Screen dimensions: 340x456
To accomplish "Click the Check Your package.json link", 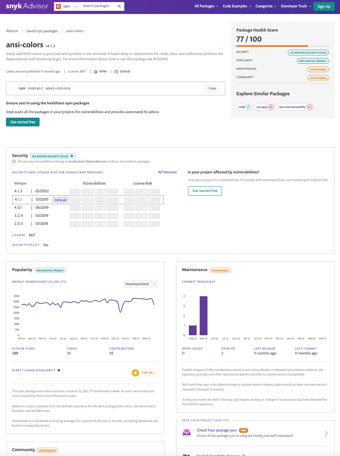I will pyautogui.click(x=217, y=430).
